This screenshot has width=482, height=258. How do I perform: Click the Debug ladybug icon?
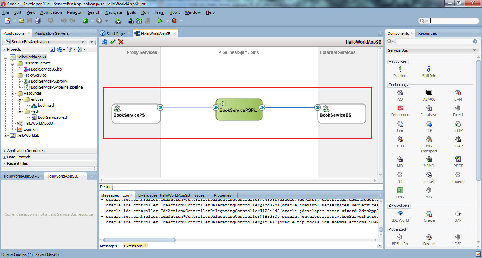point(174,21)
